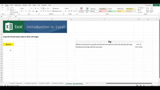
Task: Open the Clear eraser dropdown
Action: tap(140, 12)
